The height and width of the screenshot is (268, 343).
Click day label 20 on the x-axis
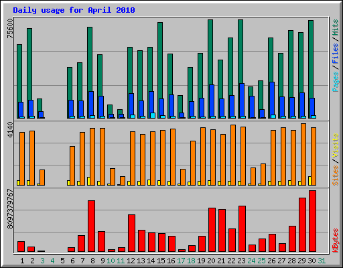pos(211,261)
